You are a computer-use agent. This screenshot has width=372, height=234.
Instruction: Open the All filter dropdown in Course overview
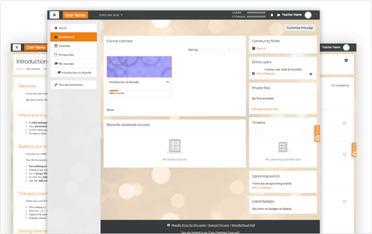pyautogui.click(x=114, y=49)
